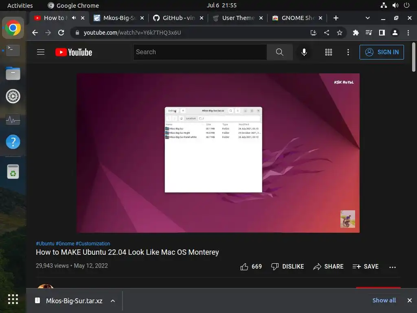Click the install app icon in address bar
The image size is (417, 313).
tap(313, 33)
